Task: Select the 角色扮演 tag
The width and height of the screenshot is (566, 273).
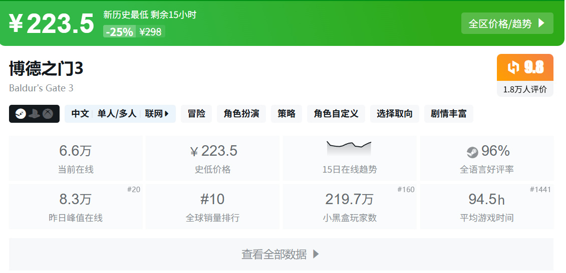Action: click(241, 114)
